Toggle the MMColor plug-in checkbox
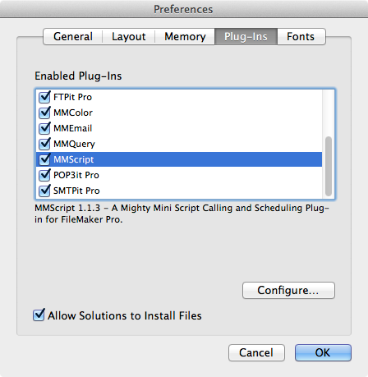368x377 pixels. (x=44, y=113)
